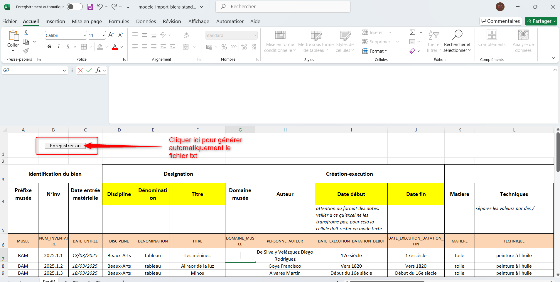Click the Save icon in title bar
The height and width of the screenshot is (282, 560).
click(x=90, y=7)
